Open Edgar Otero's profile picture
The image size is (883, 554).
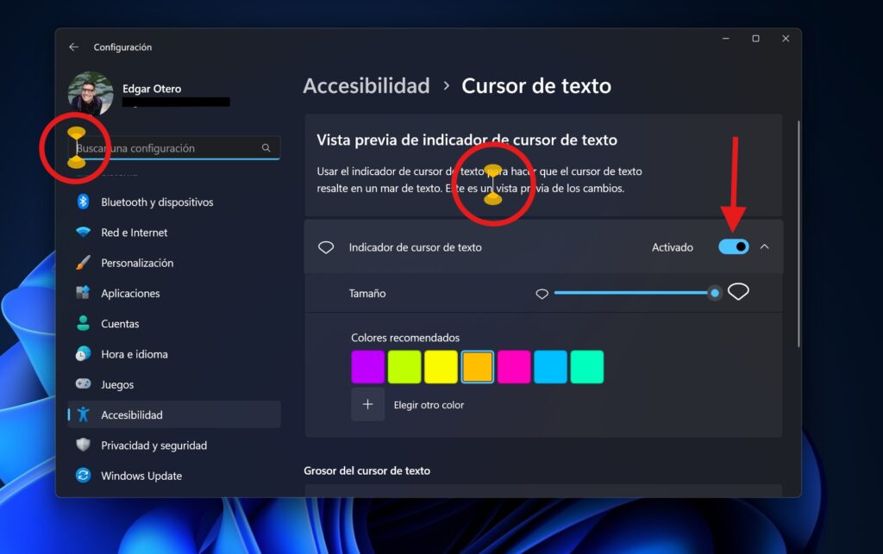click(x=90, y=93)
